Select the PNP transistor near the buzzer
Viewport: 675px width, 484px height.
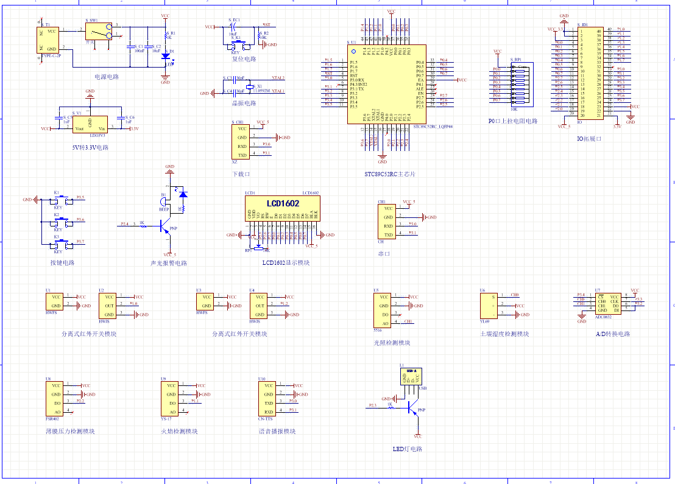165,226
